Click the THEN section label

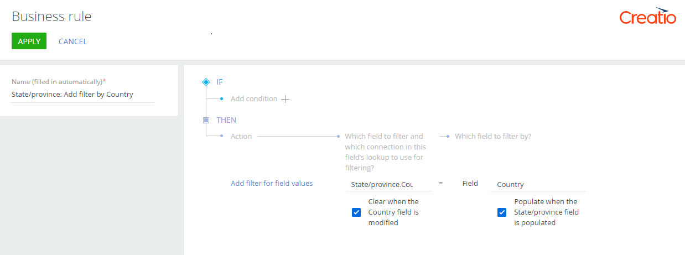click(226, 120)
